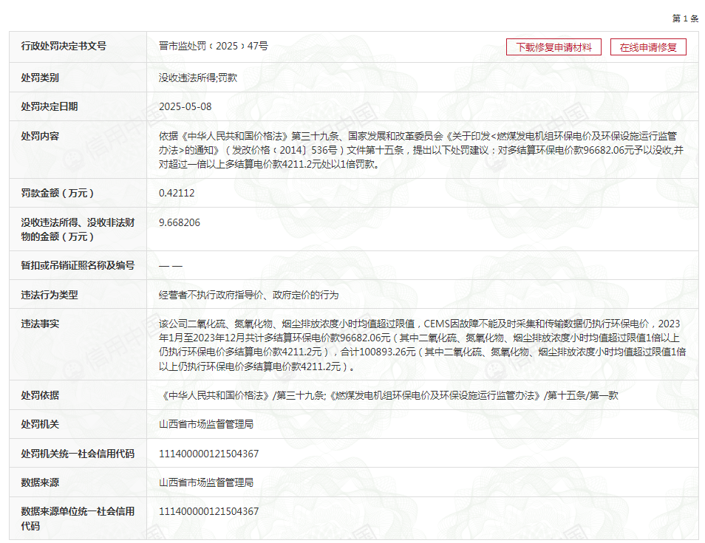The image size is (705, 543).
Task: Click the 处罚机关统一社会信用代码 label
Action: click(78, 454)
